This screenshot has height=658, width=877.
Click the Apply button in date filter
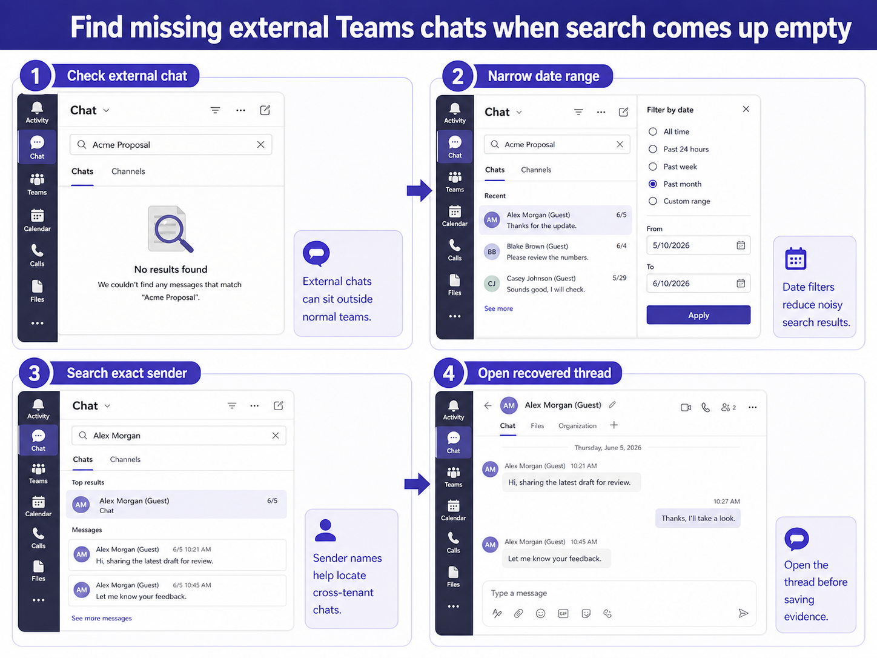(x=698, y=315)
